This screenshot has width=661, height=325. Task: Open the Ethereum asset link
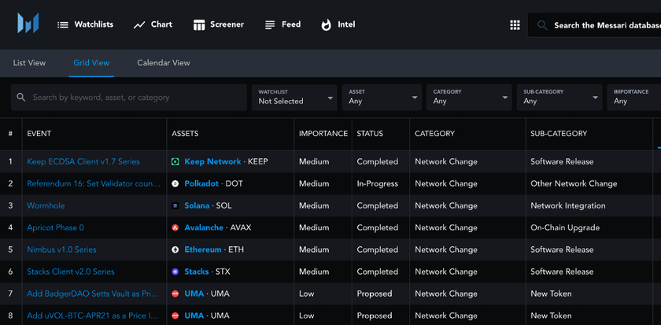[203, 249]
